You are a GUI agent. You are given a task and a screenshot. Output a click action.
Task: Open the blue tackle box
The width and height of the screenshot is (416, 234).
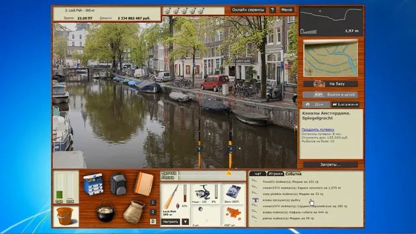coord(93,184)
